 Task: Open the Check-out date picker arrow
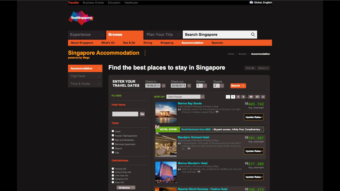click(189, 86)
